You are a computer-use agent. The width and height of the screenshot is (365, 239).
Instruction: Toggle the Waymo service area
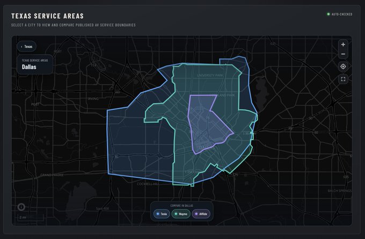point(181,214)
